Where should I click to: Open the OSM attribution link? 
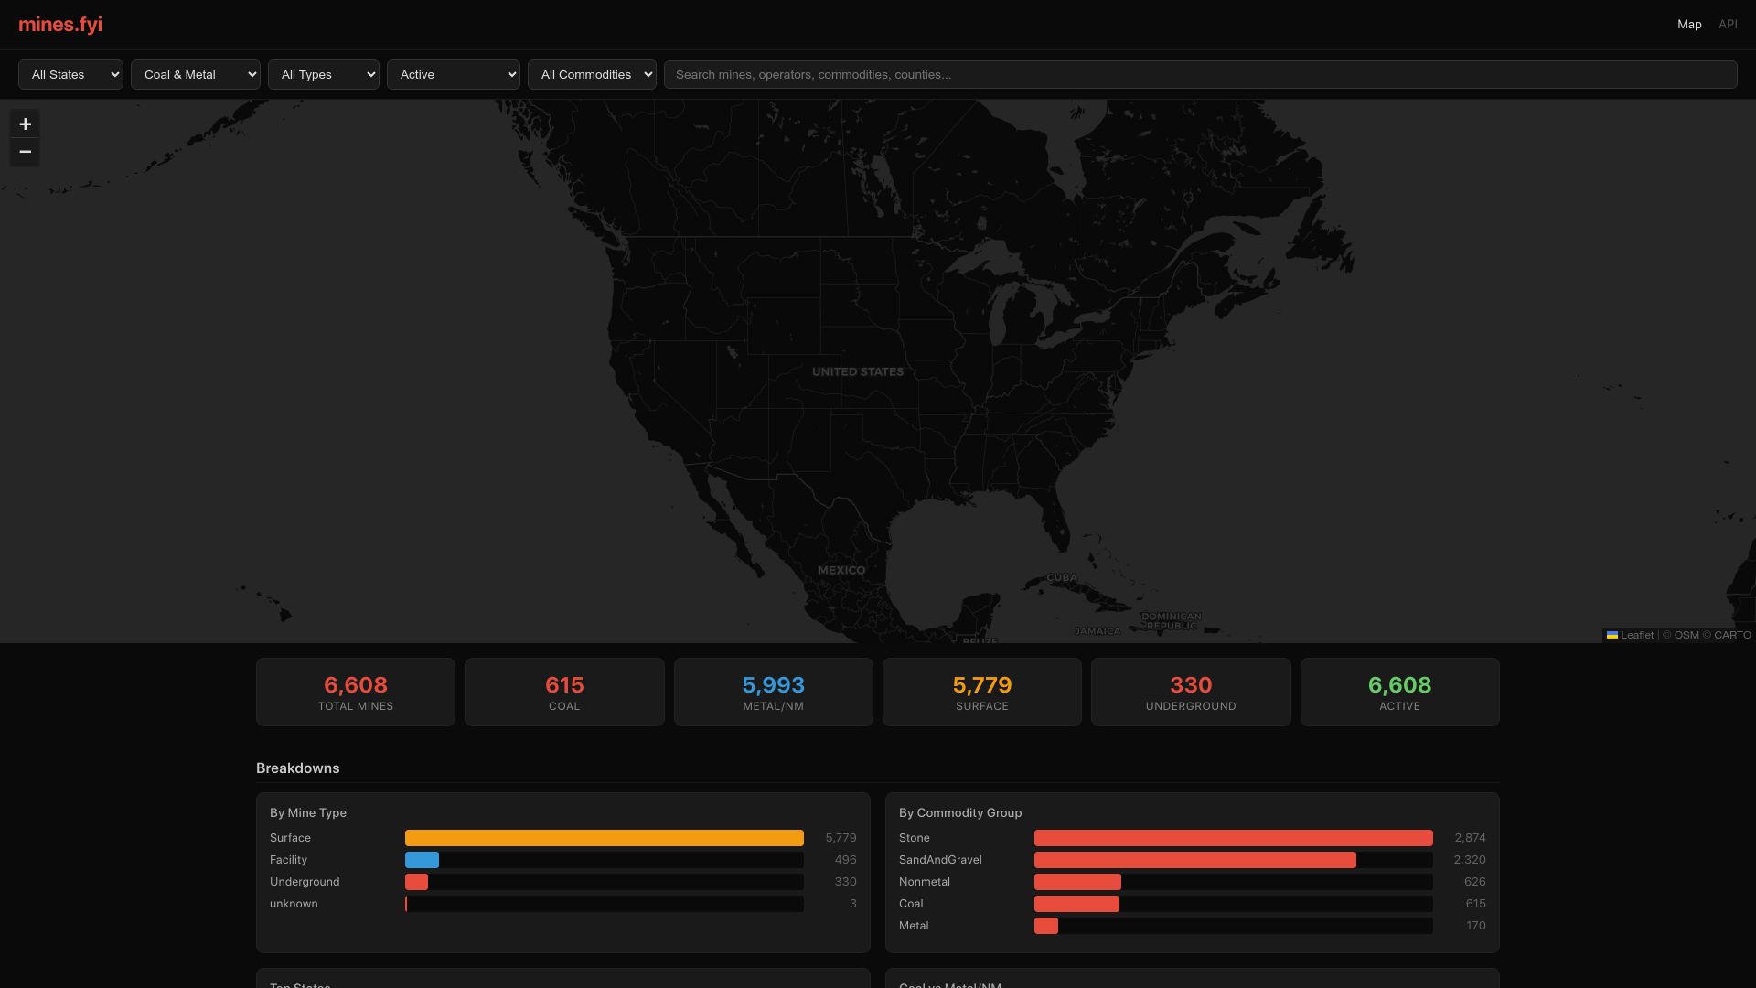pyautogui.click(x=1686, y=635)
